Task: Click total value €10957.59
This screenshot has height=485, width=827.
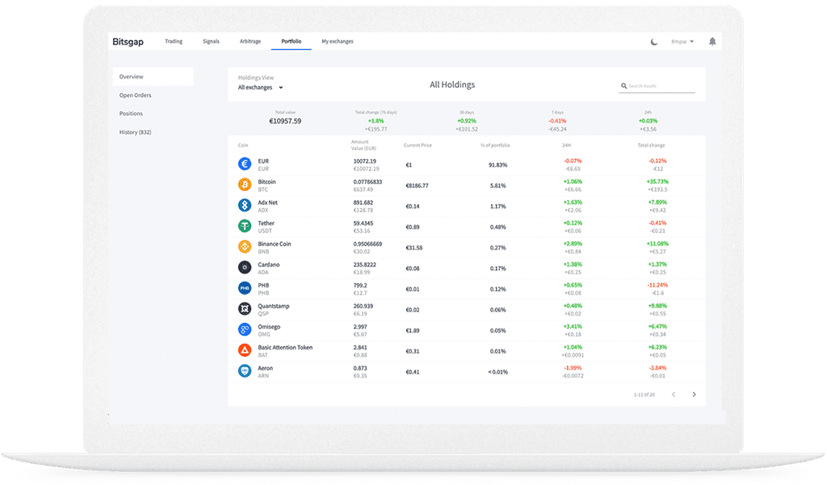Action: 285,121
